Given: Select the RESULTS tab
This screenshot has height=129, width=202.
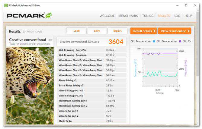Looking at the screenshot, I should point(164,16).
